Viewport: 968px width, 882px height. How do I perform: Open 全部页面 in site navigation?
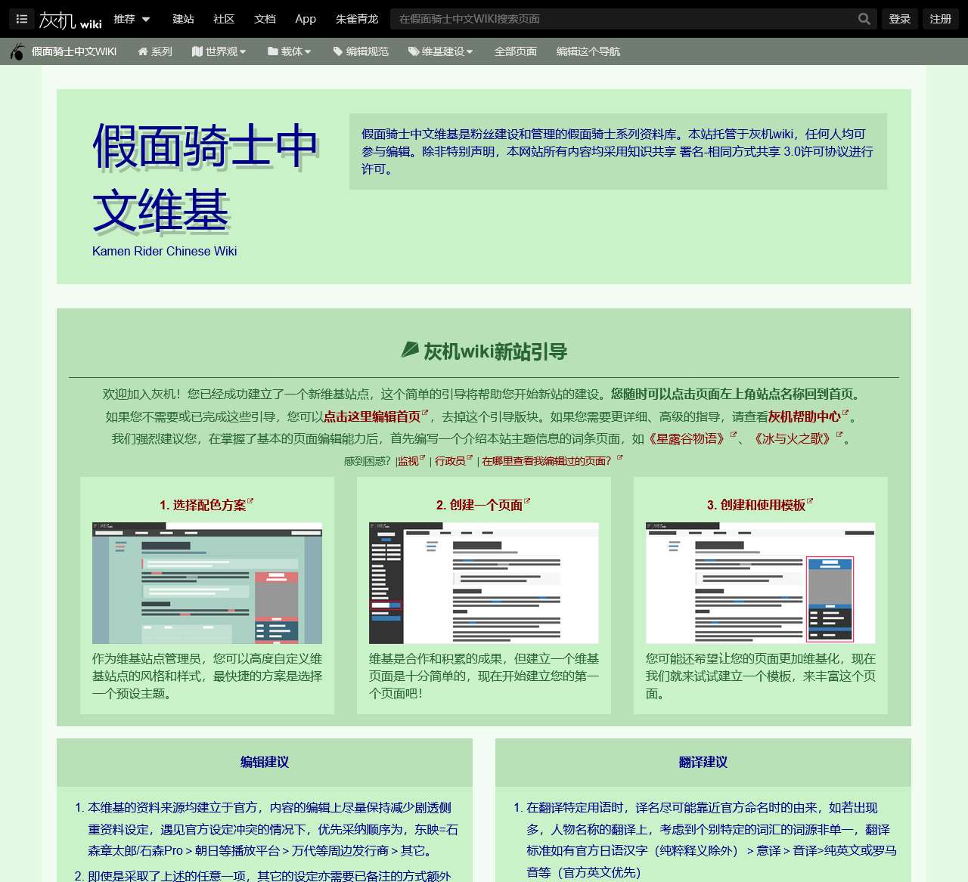516,51
